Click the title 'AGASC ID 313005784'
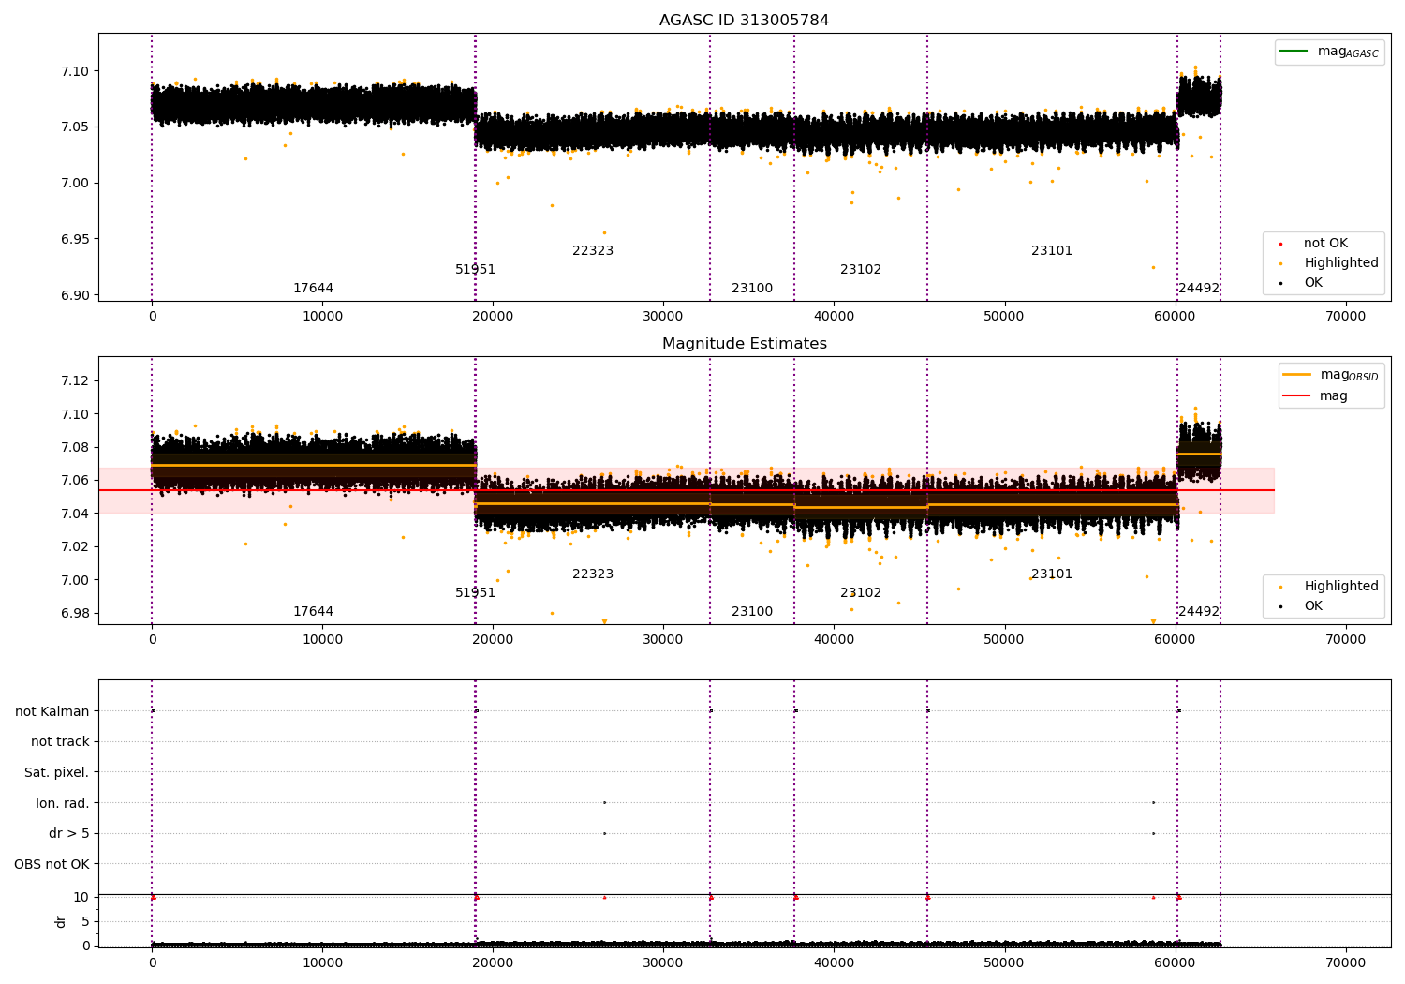 coord(744,21)
